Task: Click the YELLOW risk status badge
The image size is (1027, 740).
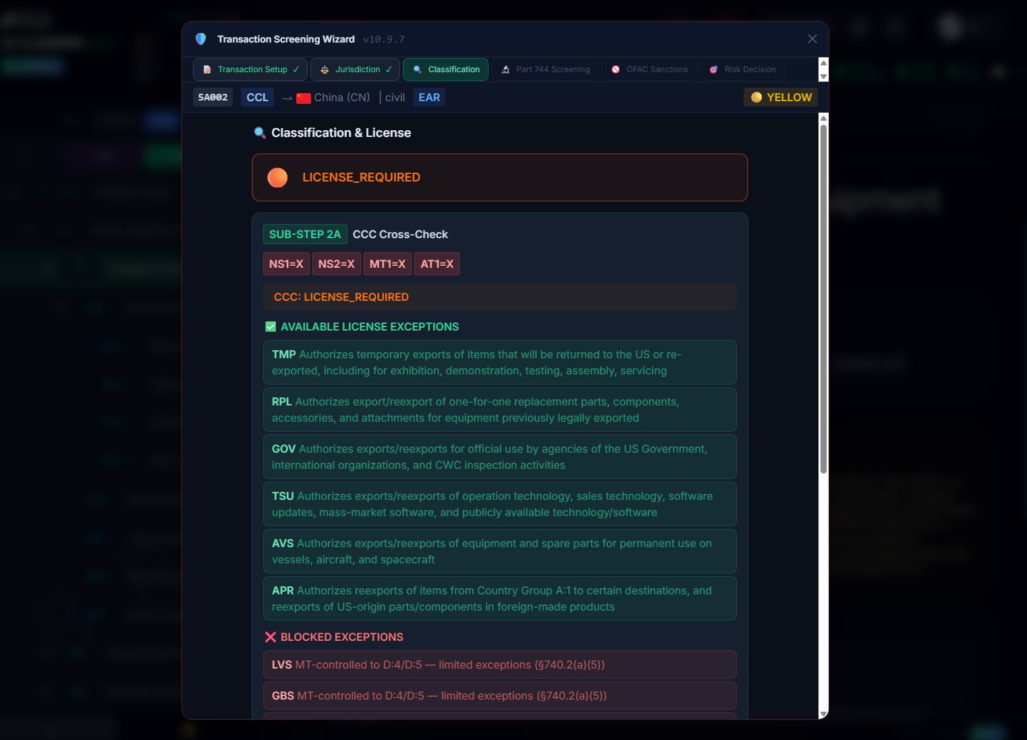Action: [x=781, y=97]
